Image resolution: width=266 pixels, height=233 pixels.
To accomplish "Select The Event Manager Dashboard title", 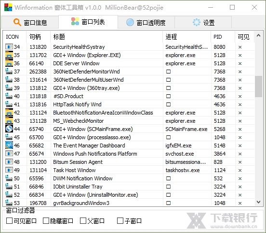I will pos(89,146).
